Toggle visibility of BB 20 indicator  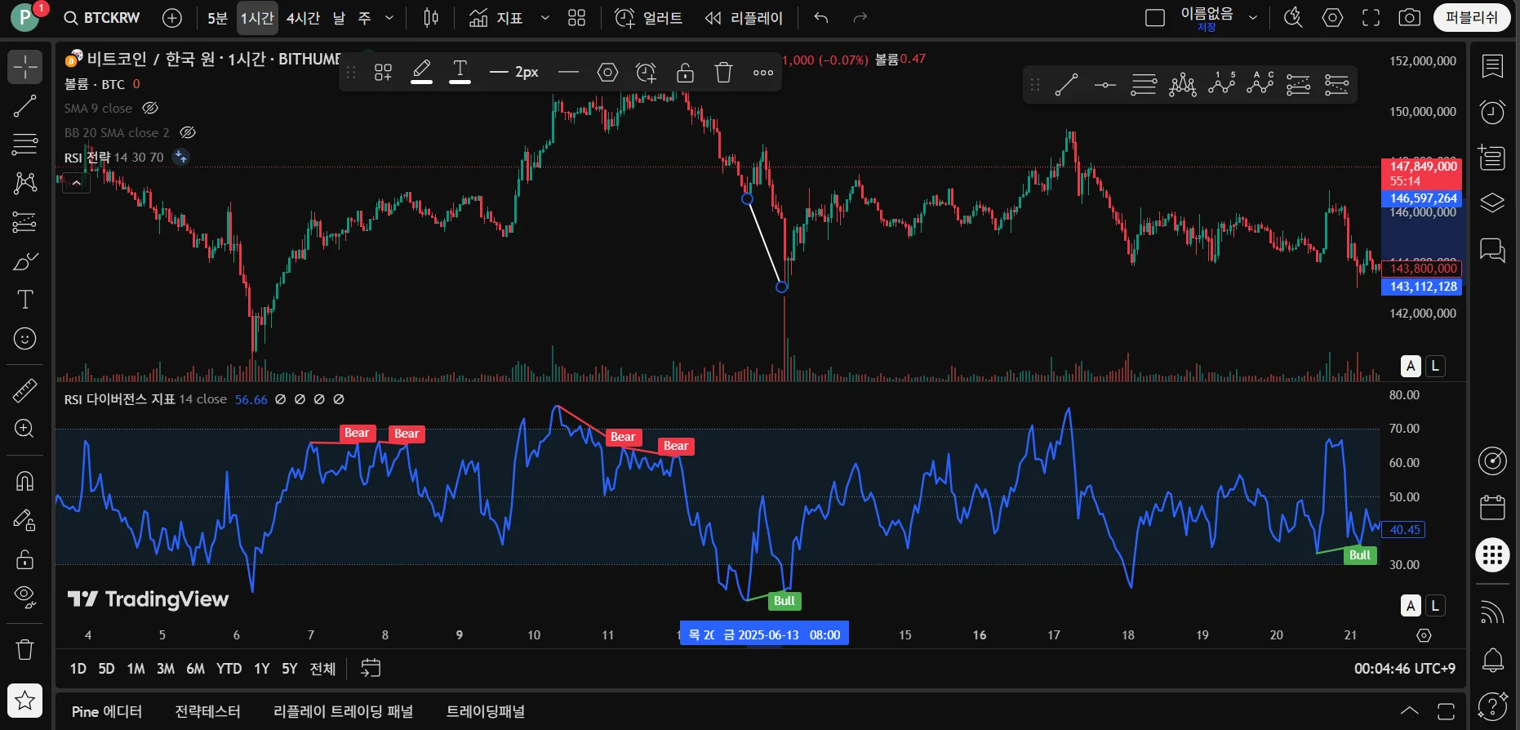tap(188, 132)
